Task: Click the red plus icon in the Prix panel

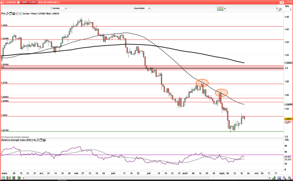Action: (x=17, y=13)
